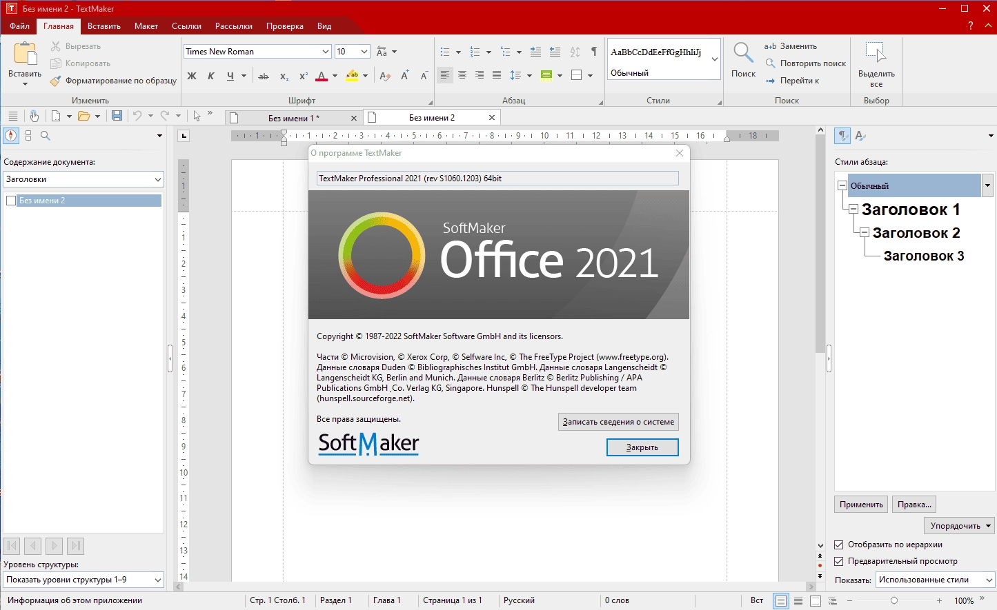Align paragraph to the right
Viewport: 997px width, 610px height.
(x=480, y=75)
